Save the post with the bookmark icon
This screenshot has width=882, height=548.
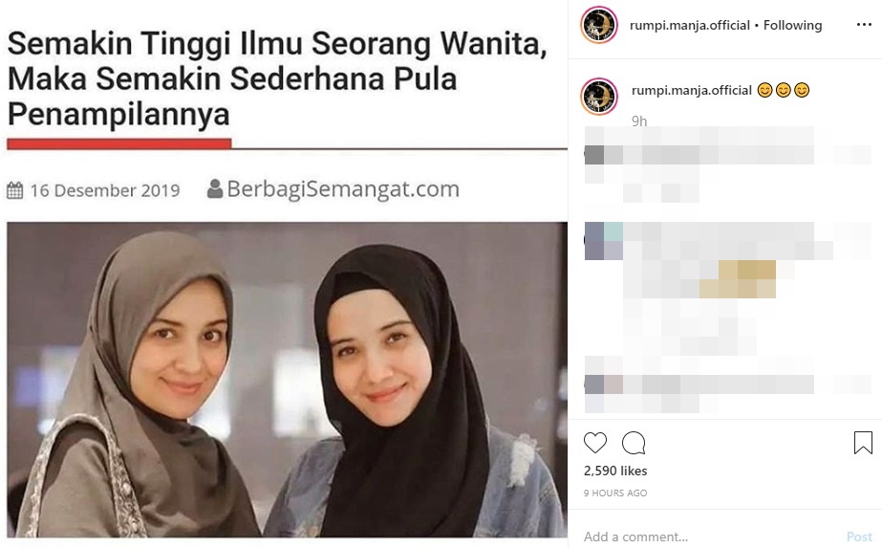click(x=863, y=443)
